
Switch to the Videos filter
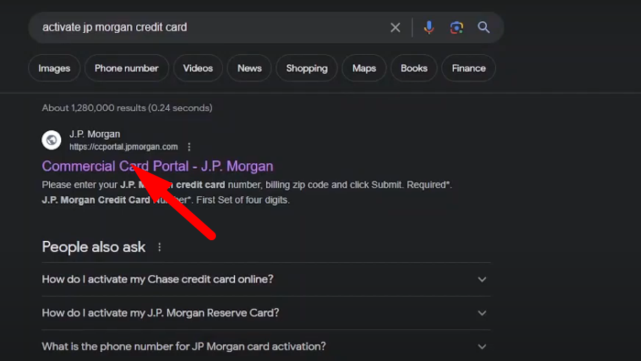pos(198,68)
